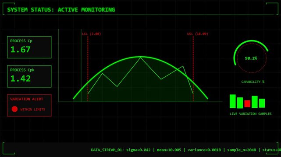Select the red variation sample bar
281x157 pixels.
pos(247,103)
